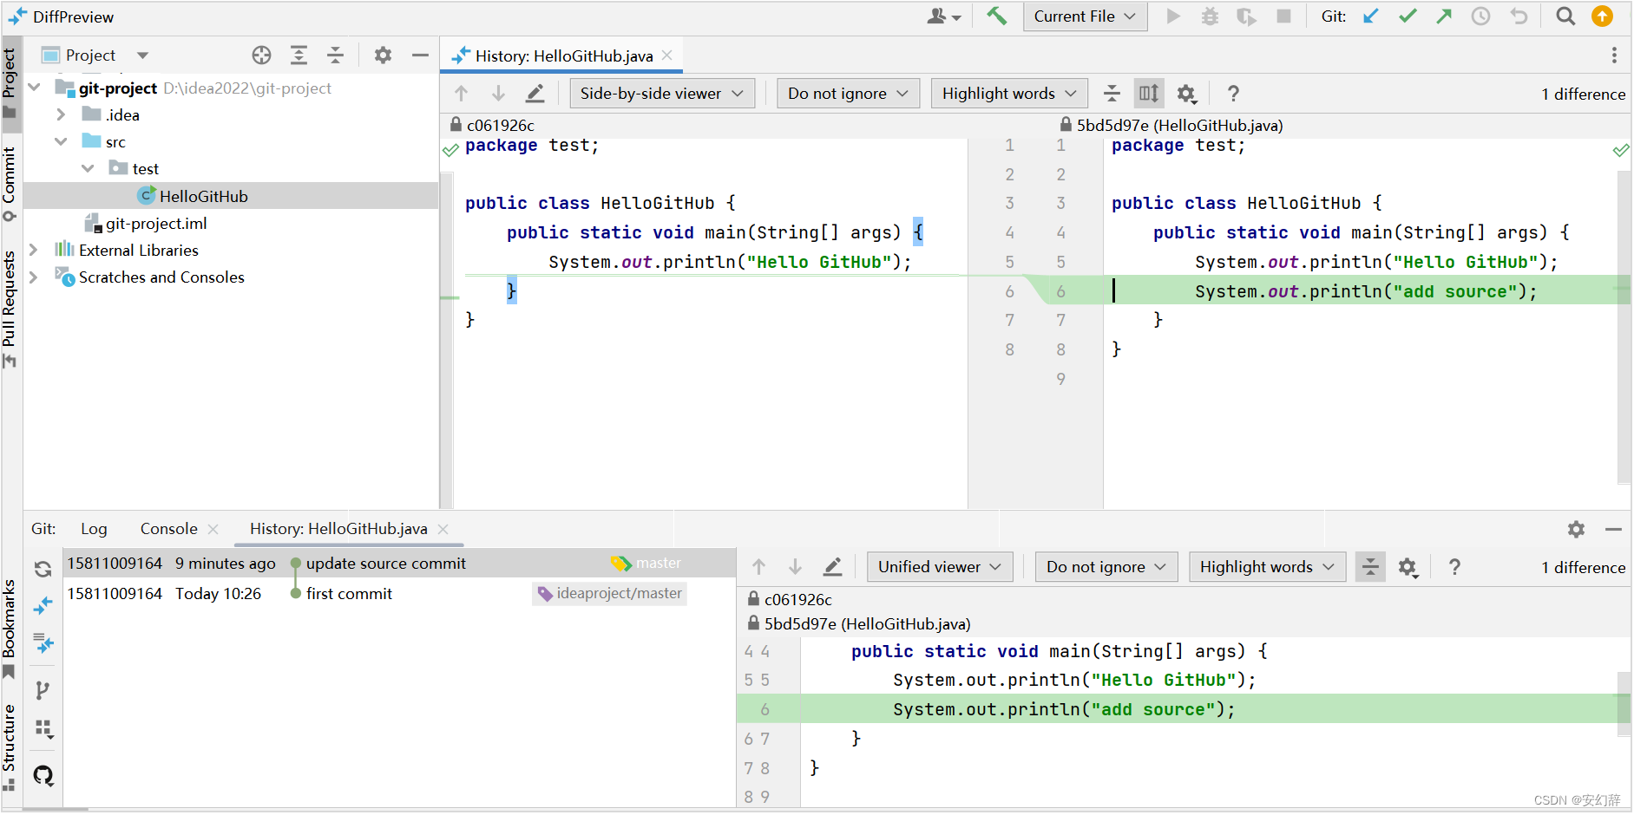Open the Commit tool window tab
The width and height of the screenshot is (1634, 815).
point(10,184)
